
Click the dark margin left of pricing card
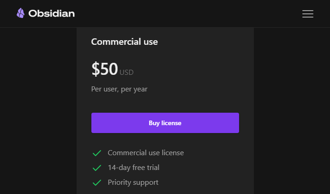[x=38, y=110]
